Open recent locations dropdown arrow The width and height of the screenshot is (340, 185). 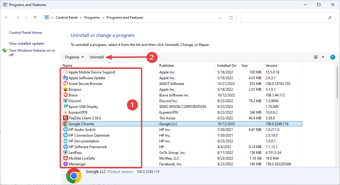pos(26,18)
